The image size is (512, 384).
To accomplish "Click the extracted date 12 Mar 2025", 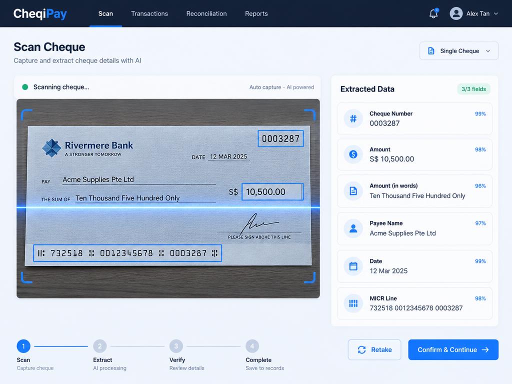I will pyautogui.click(x=388, y=270).
